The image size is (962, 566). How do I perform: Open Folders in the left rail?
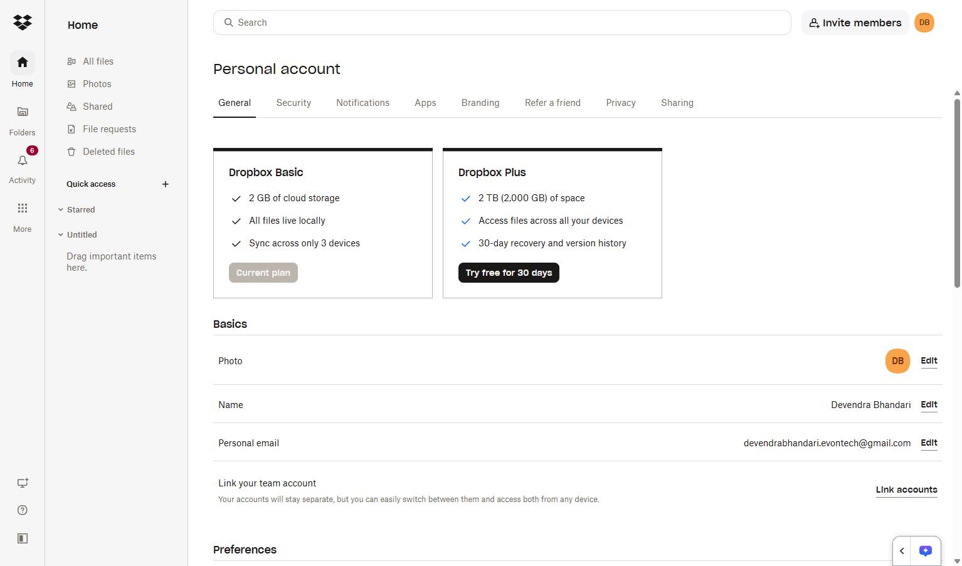[x=23, y=119]
